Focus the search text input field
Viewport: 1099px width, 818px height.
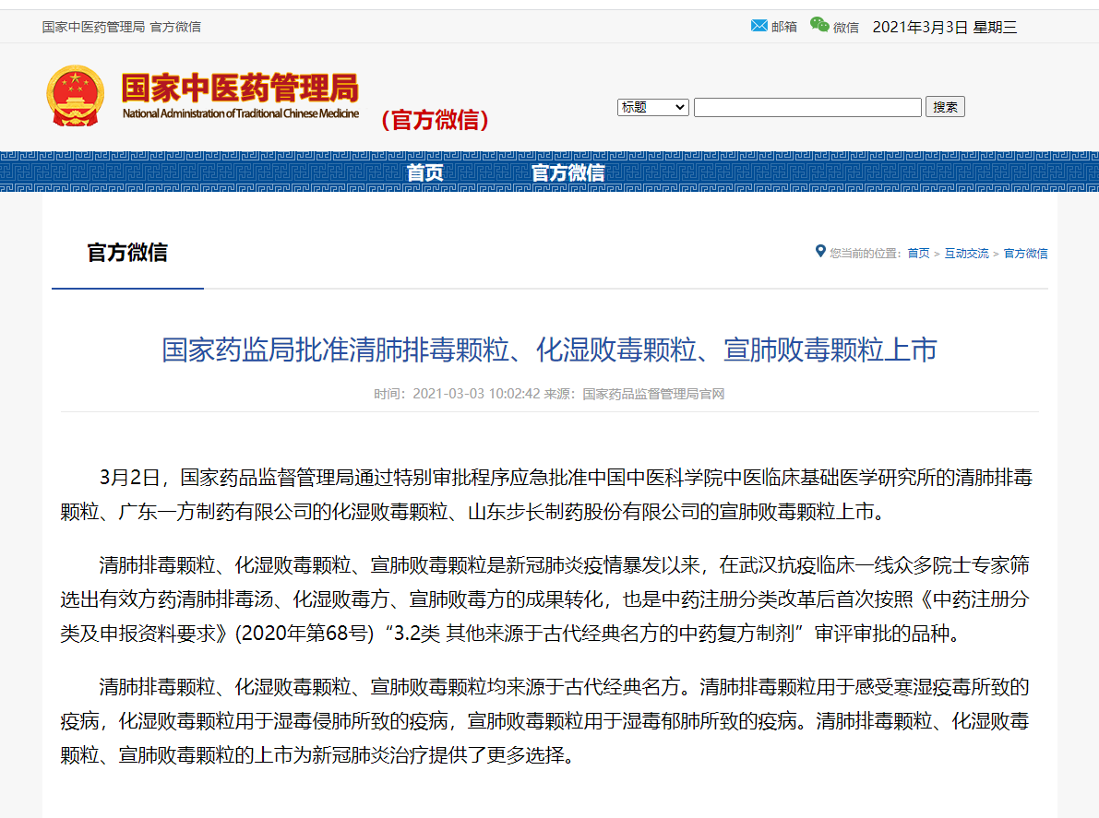coord(807,107)
